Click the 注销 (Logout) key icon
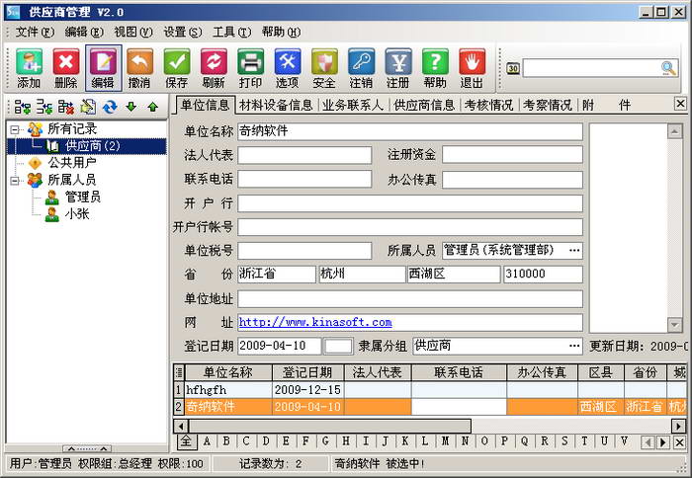692x478 pixels. tap(361, 68)
